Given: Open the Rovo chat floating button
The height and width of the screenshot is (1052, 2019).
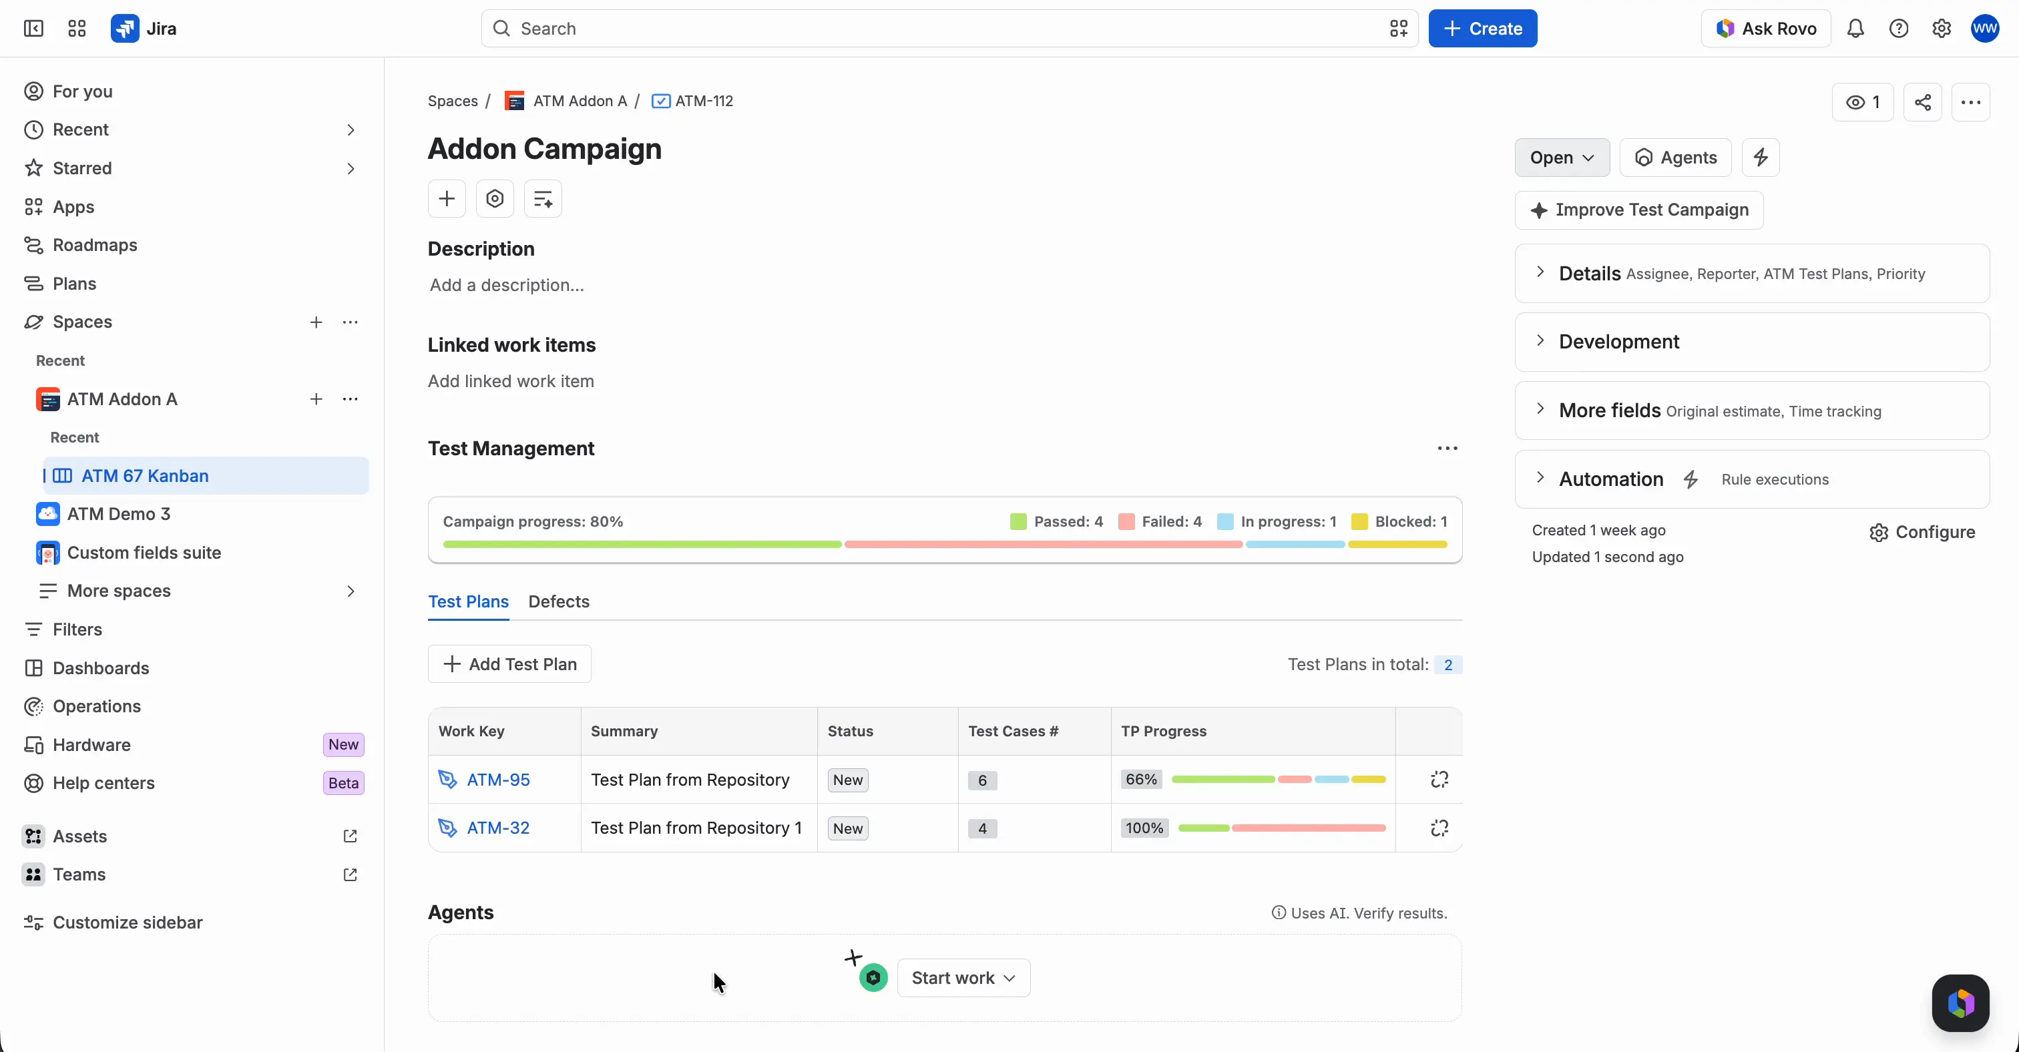Looking at the screenshot, I should (x=1960, y=1003).
